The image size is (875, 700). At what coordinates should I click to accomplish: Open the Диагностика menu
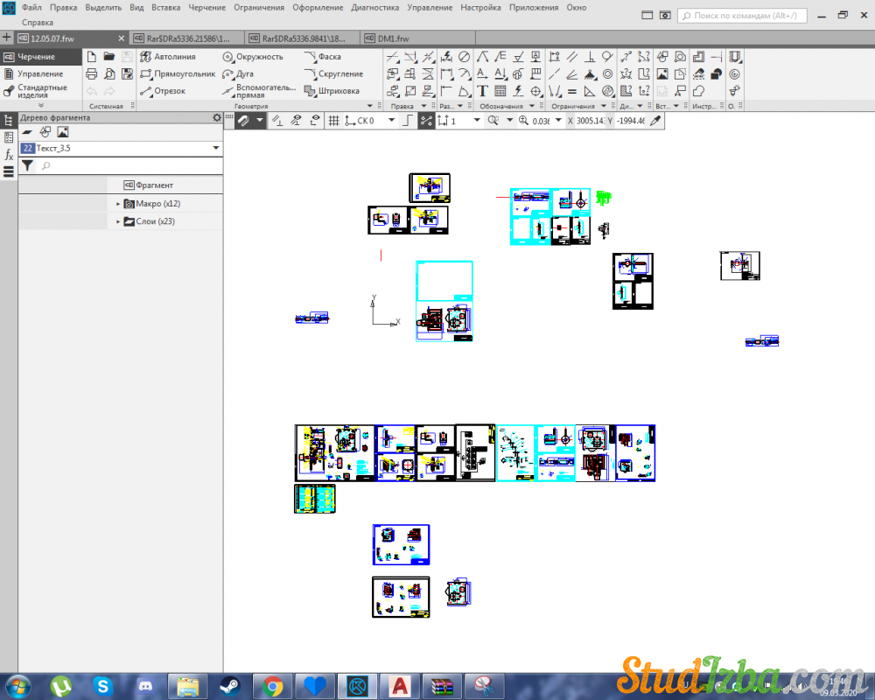[x=375, y=8]
